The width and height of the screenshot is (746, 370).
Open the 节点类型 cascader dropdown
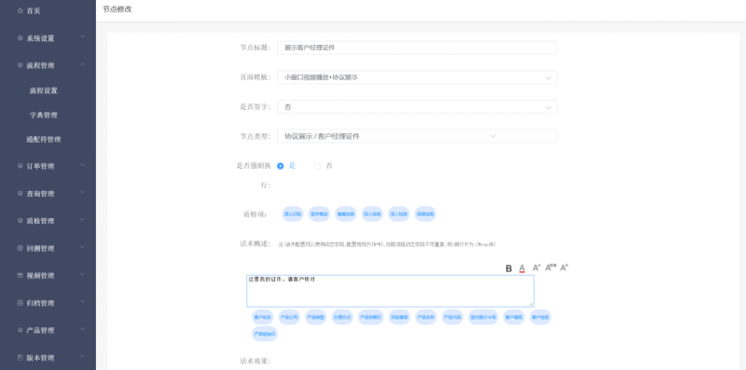click(417, 136)
